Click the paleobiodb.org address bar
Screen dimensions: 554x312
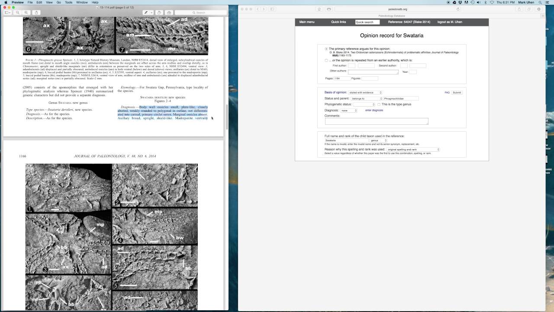click(x=398, y=9)
